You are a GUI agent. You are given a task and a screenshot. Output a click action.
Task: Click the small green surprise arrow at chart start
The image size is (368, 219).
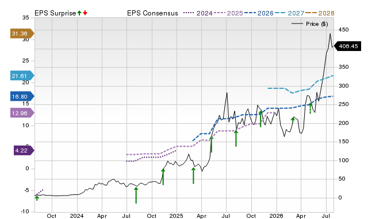pos(37,198)
